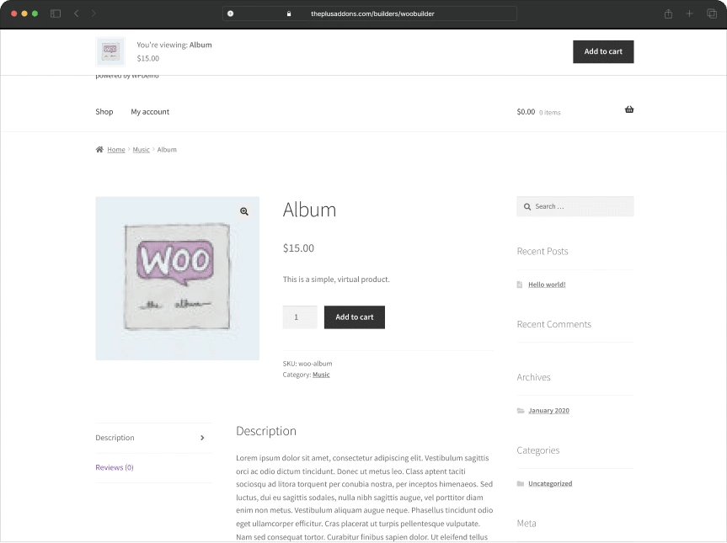Select the product quantity input field
Screen dimensions: 727x543
click(299, 317)
